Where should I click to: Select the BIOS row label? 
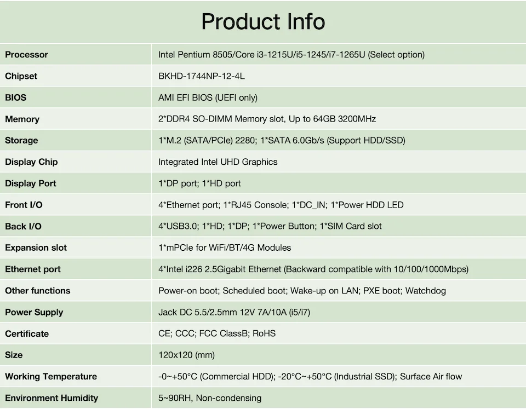tap(15, 97)
